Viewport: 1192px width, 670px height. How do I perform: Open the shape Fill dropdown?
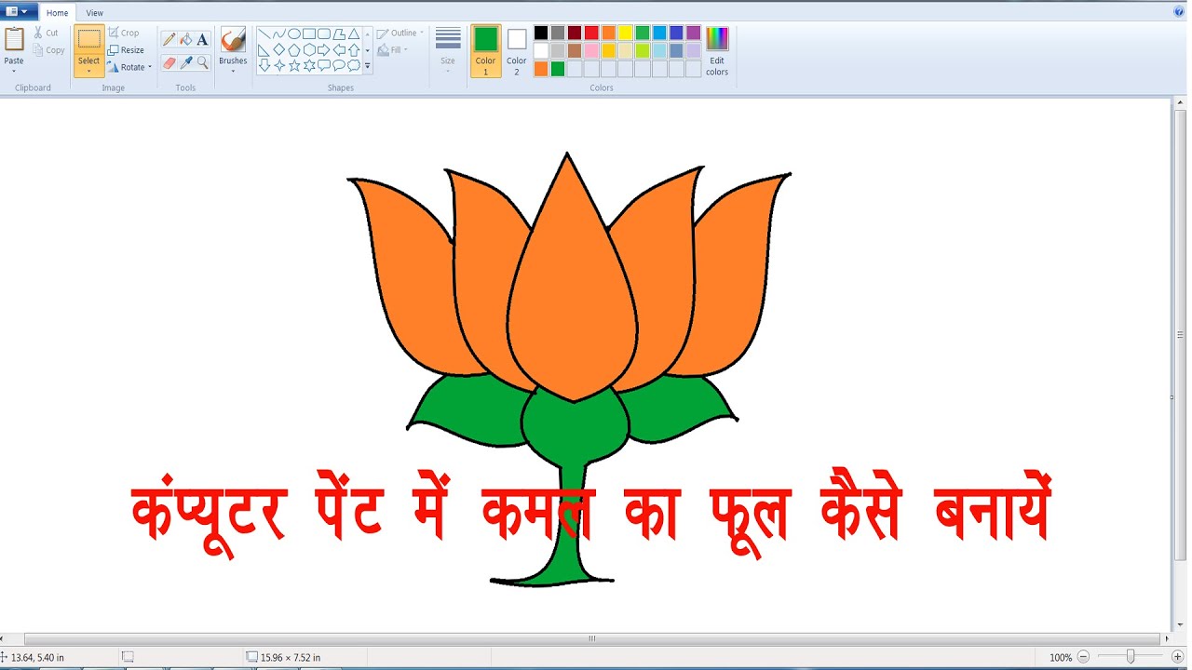[394, 50]
